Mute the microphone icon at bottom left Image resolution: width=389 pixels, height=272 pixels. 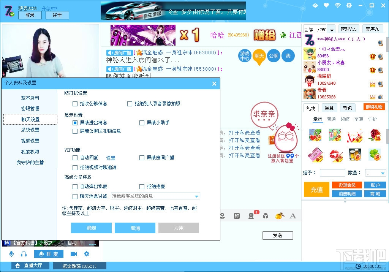click(x=11, y=254)
